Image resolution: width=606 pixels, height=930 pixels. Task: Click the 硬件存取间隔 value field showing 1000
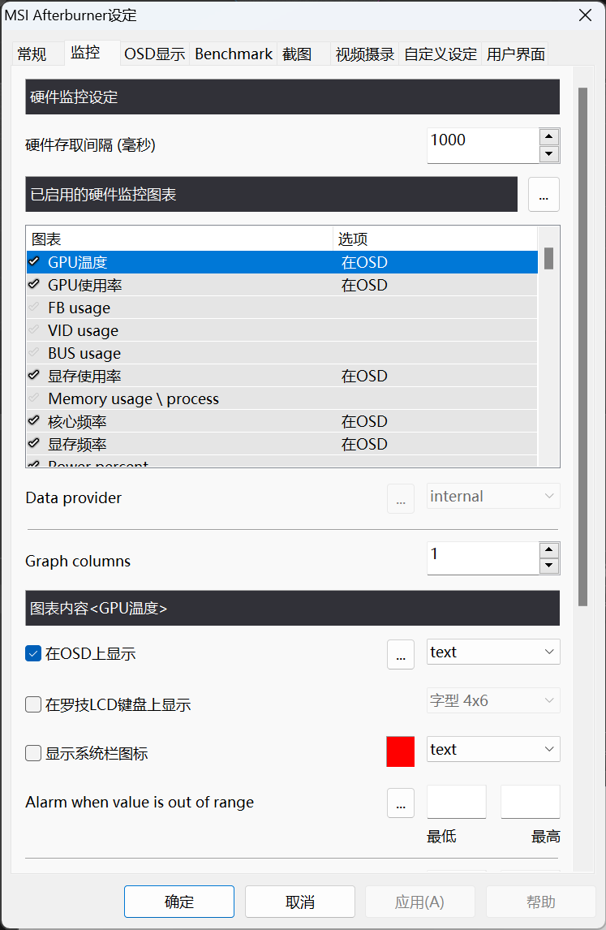point(483,145)
